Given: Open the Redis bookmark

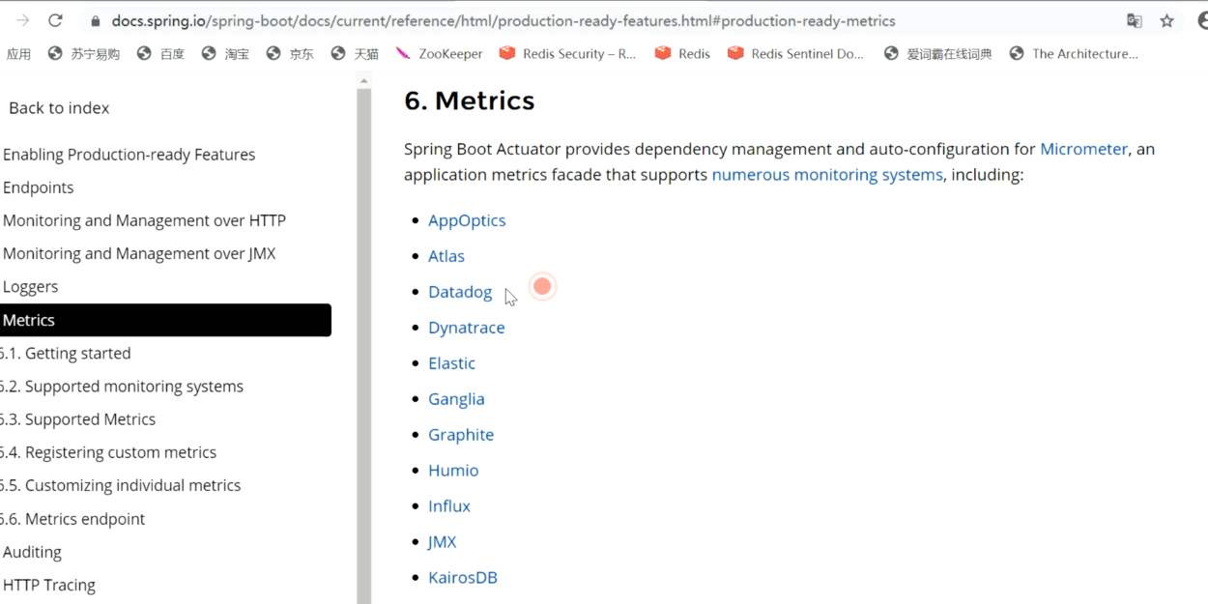Looking at the screenshot, I should tap(682, 54).
